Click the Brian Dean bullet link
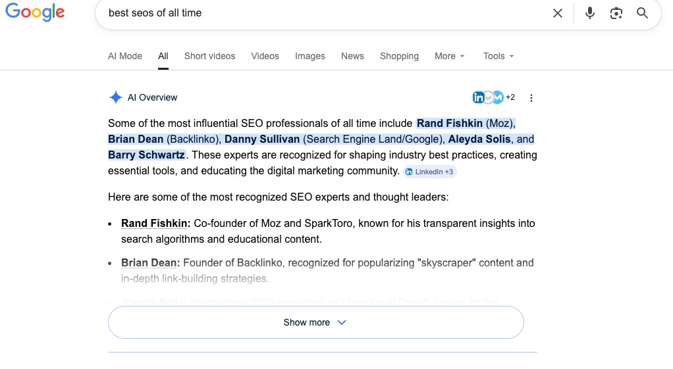The width and height of the screenshot is (673, 369). point(150,263)
